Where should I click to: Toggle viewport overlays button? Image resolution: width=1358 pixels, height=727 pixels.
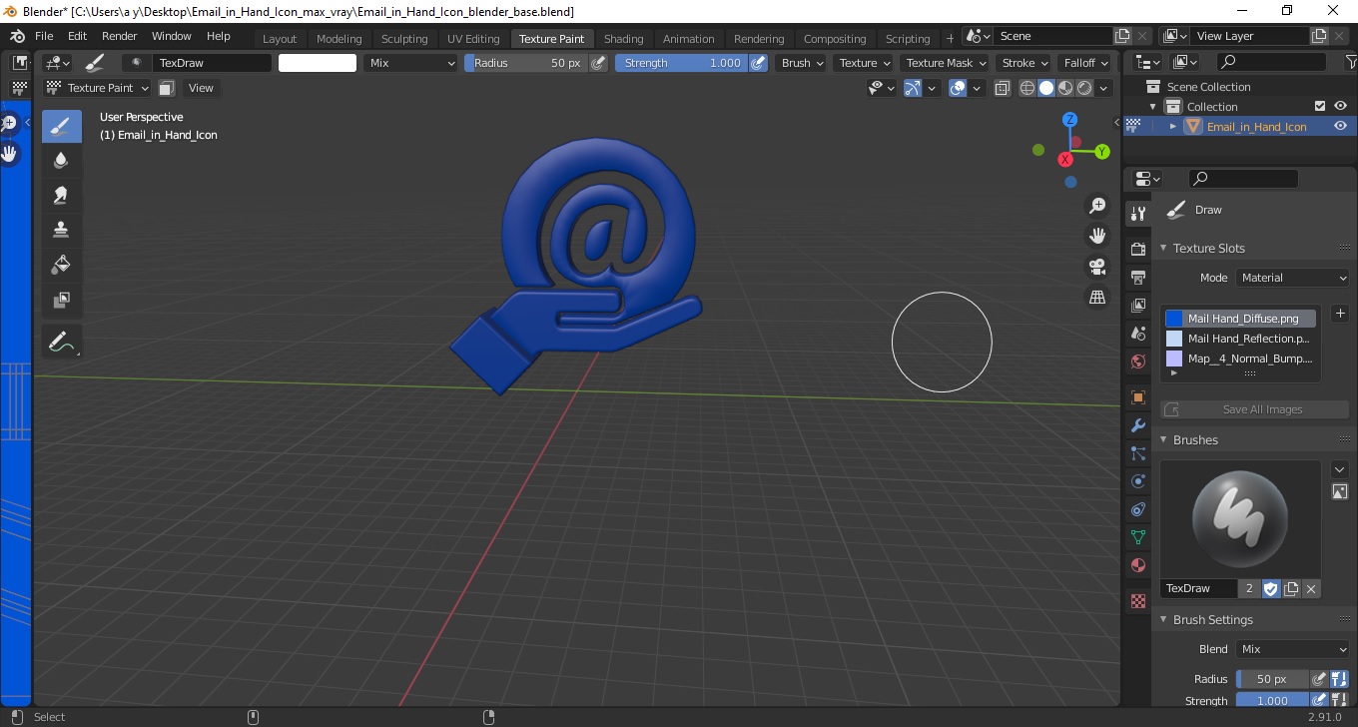(x=958, y=88)
